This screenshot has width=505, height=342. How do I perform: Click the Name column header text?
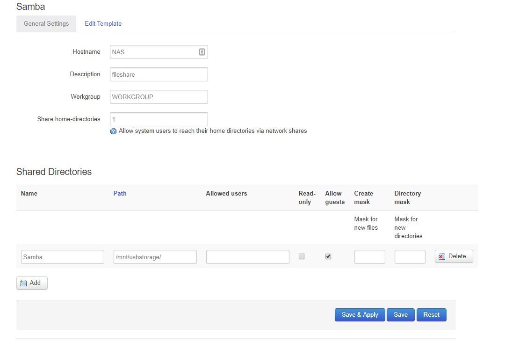click(29, 193)
